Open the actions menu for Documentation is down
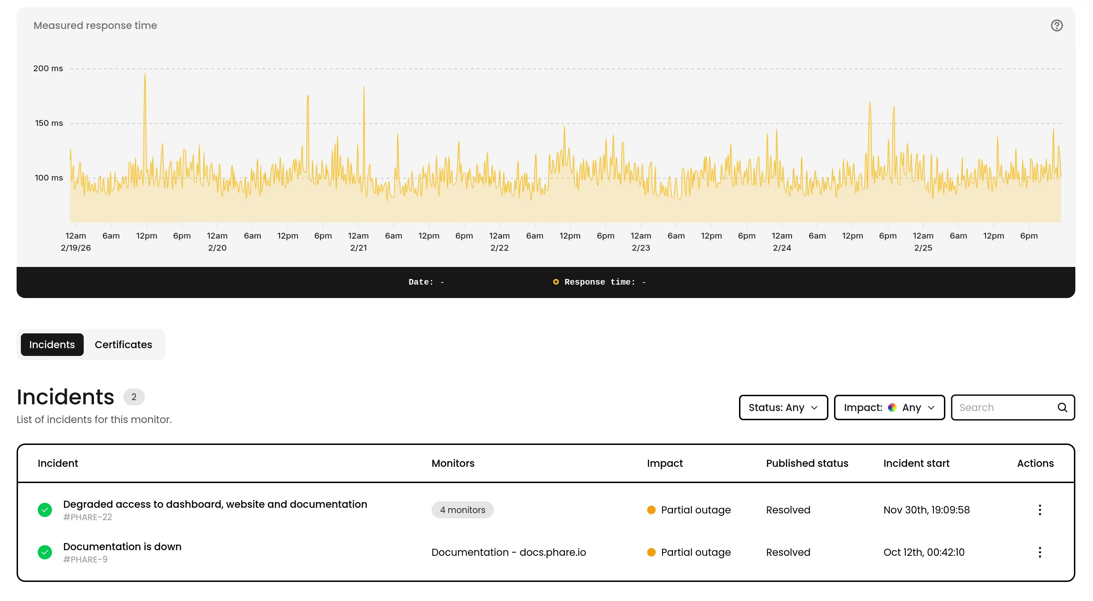Image resolution: width=1093 pixels, height=601 pixels. pos(1040,552)
